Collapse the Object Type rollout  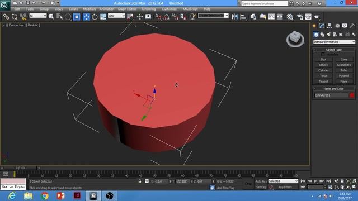(333, 50)
